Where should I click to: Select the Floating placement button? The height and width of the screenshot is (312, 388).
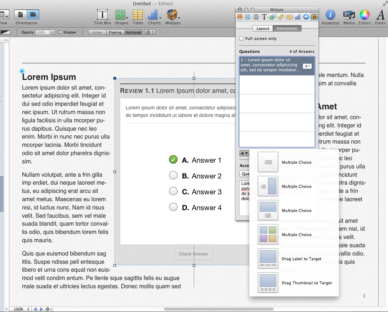click(x=115, y=32)
